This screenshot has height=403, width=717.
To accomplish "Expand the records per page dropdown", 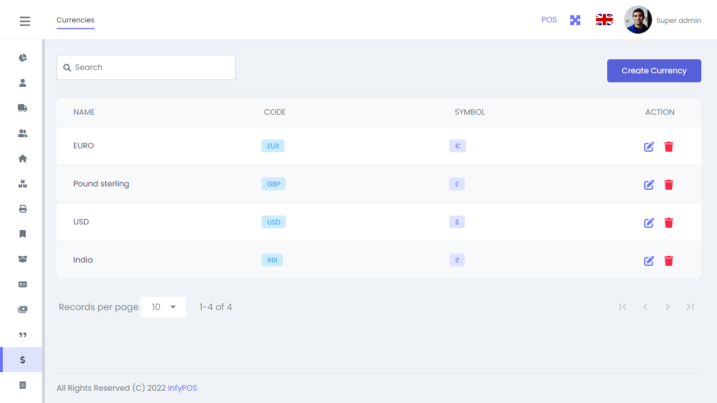I will 163,307.
